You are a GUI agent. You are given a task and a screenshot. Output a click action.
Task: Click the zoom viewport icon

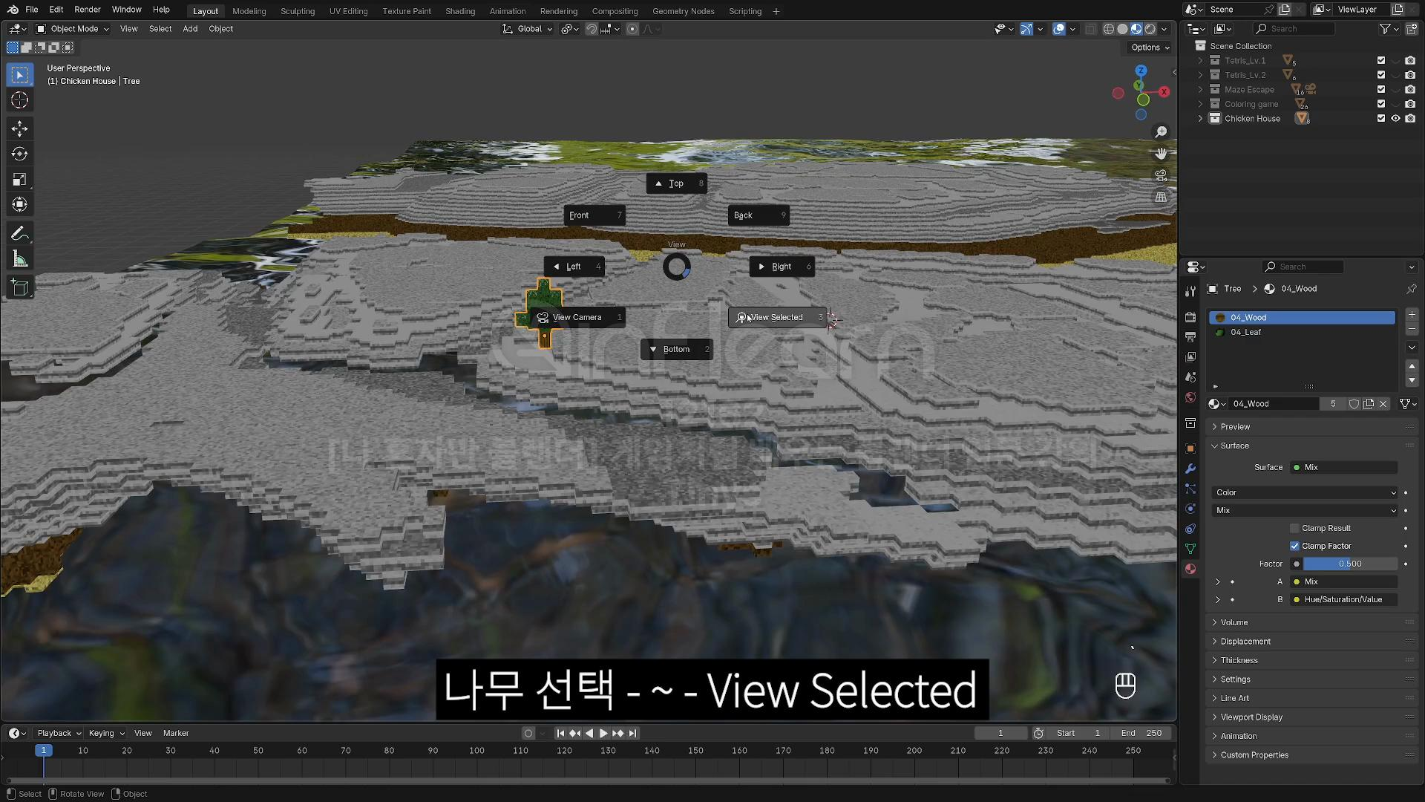[1161, 132]
